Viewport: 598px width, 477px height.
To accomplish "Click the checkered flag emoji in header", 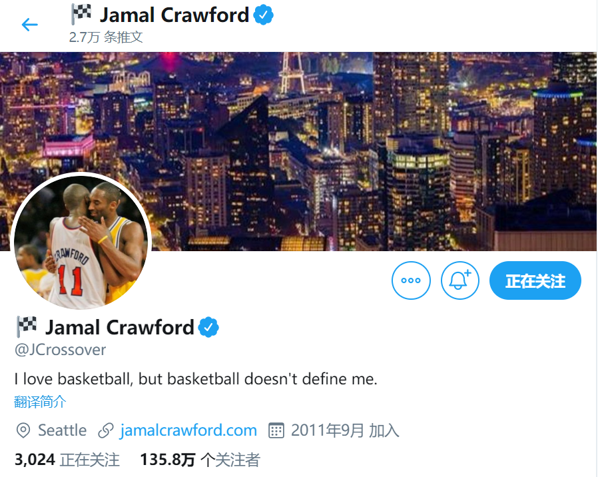I will [81, 14].
